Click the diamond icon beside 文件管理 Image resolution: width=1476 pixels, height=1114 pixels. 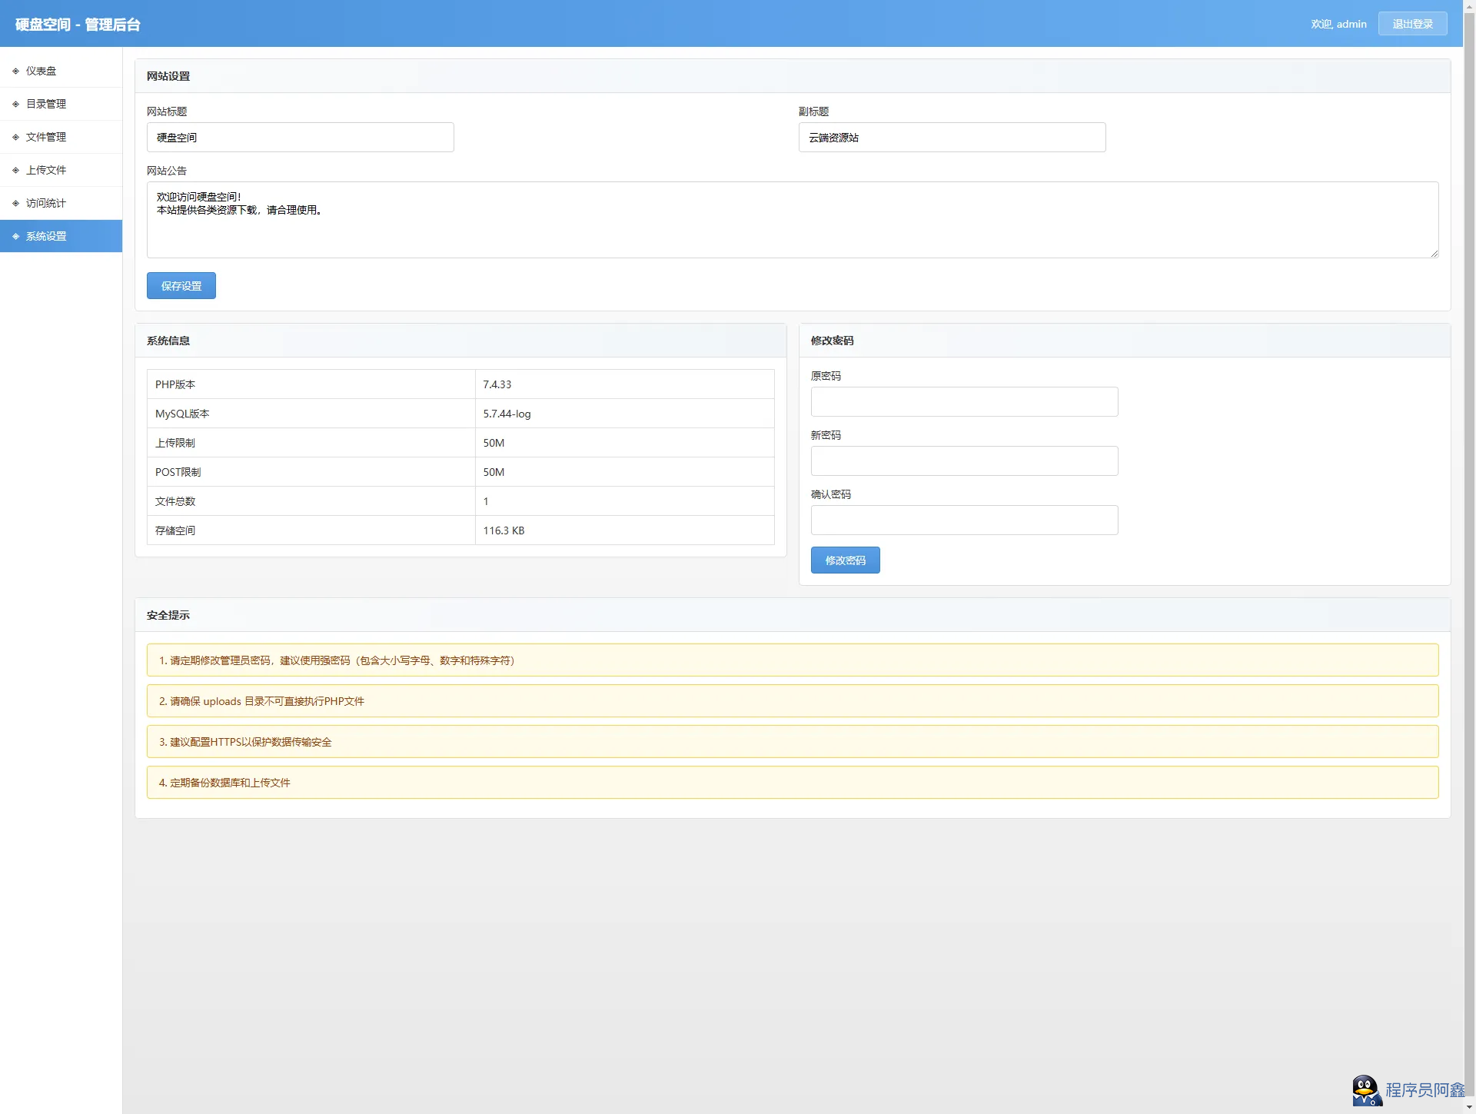[x=15, y=137]
